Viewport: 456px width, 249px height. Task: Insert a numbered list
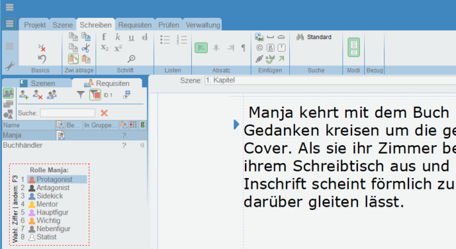pos(182,40)
